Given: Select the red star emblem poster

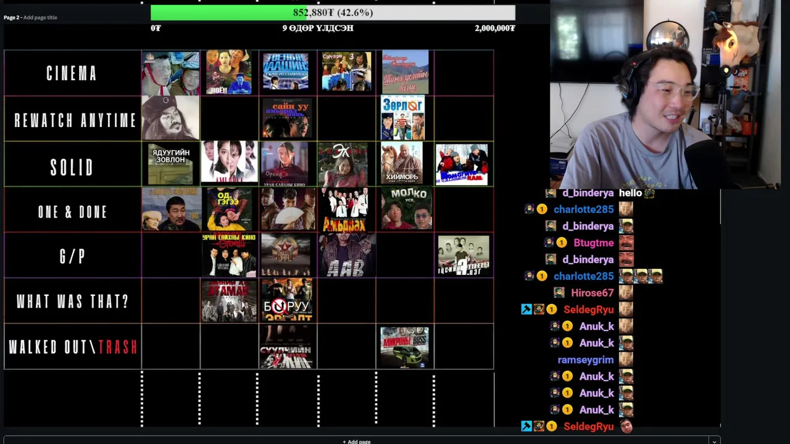Looking at the screenshot, I should point(286,255).
